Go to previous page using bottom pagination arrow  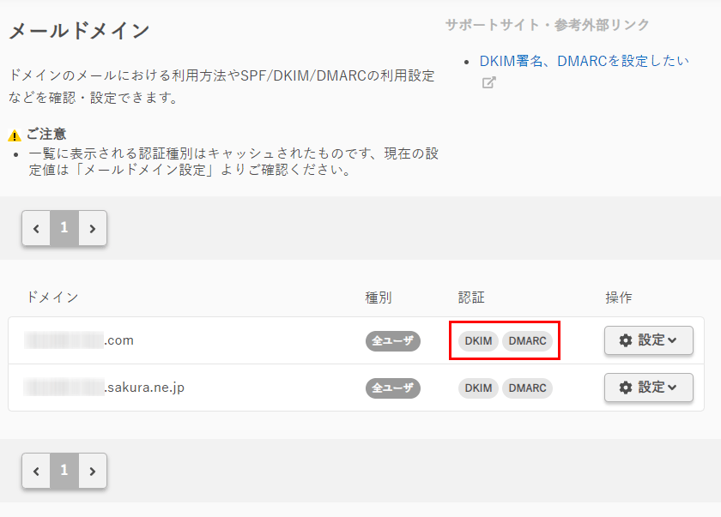pyautogui.click(x=36, y=471)
